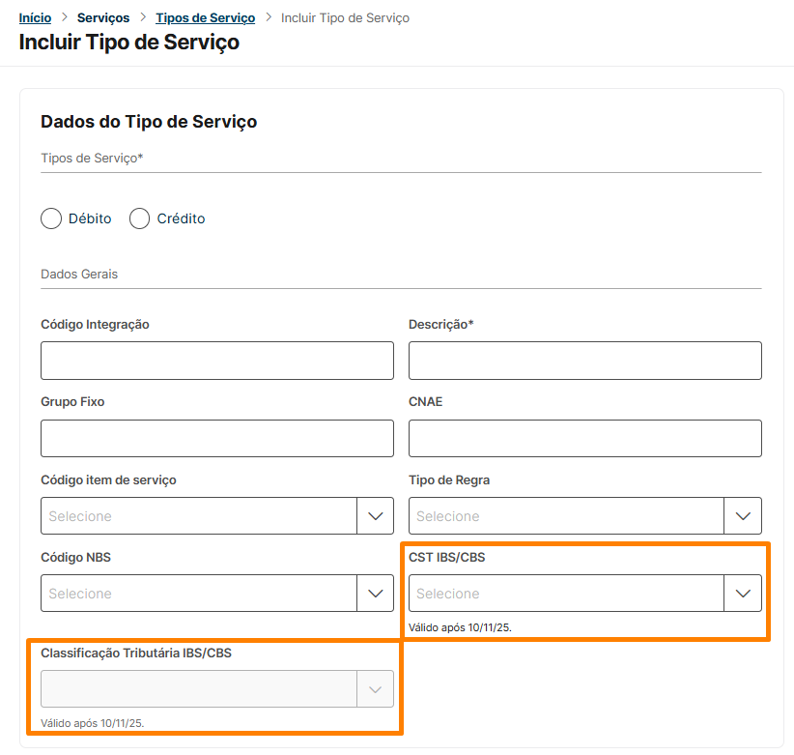Select the Débito radio button

pyautogui.click(x=51, y=218)
